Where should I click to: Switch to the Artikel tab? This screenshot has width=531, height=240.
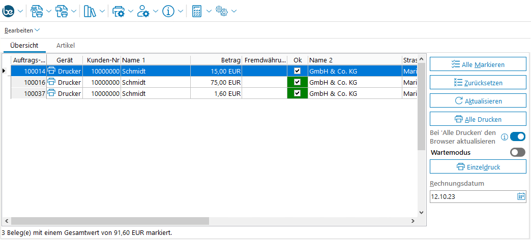pyautogui.click(x=66, y=45)
